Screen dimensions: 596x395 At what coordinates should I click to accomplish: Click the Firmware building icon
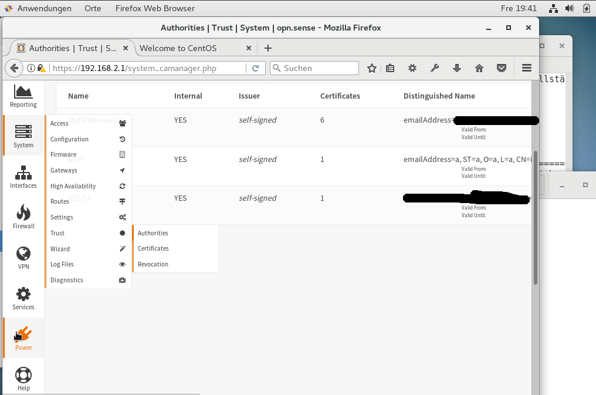123,154
